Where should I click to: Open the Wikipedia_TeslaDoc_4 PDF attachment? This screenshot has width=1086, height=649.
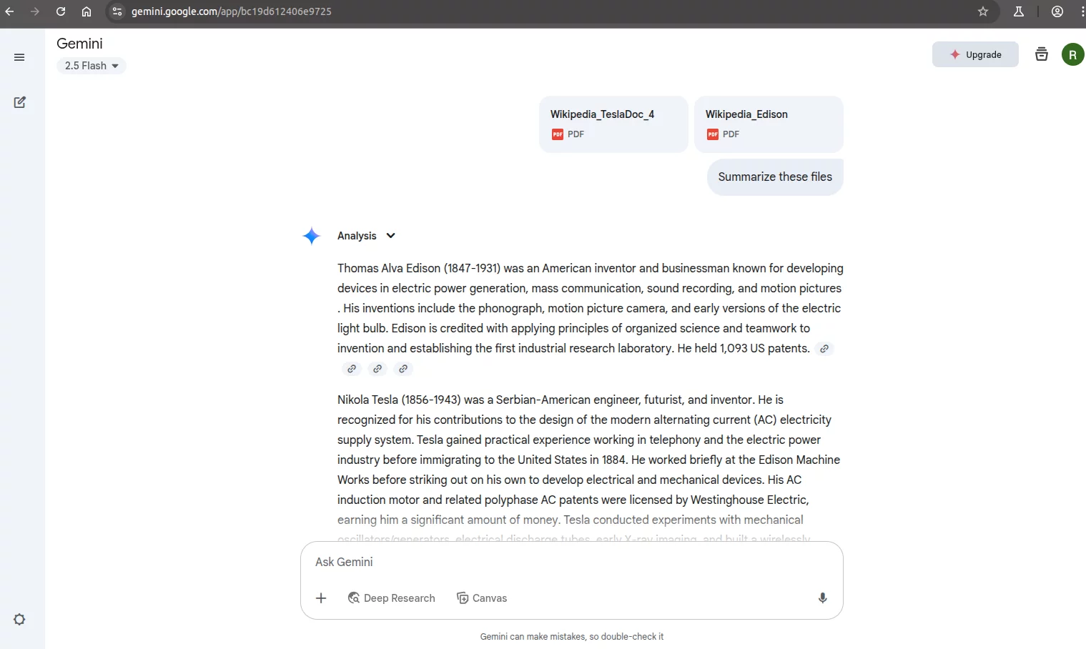click(x=613, y=124)
